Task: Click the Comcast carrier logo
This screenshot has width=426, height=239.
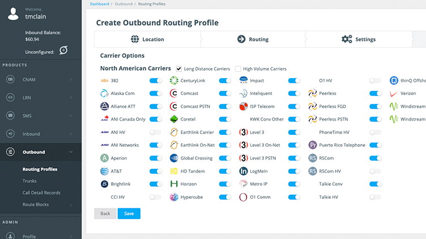Action: coord(174,93)
